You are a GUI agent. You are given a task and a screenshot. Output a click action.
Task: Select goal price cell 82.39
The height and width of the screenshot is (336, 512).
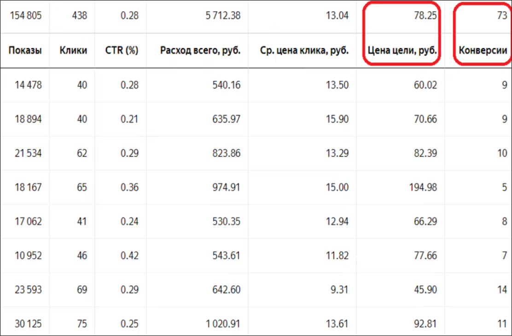click(425, 153)
